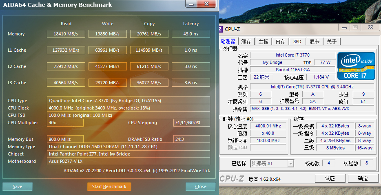Screen dimensions: 381x195
Task: Click the Memory Read value 18410 MB/s
Action: 66,34
